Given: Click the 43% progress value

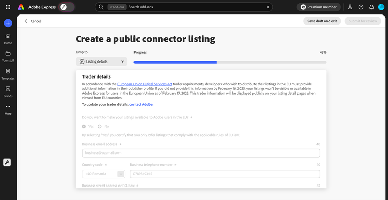Looking at the screenshot, I should click(x=323, y=52).
